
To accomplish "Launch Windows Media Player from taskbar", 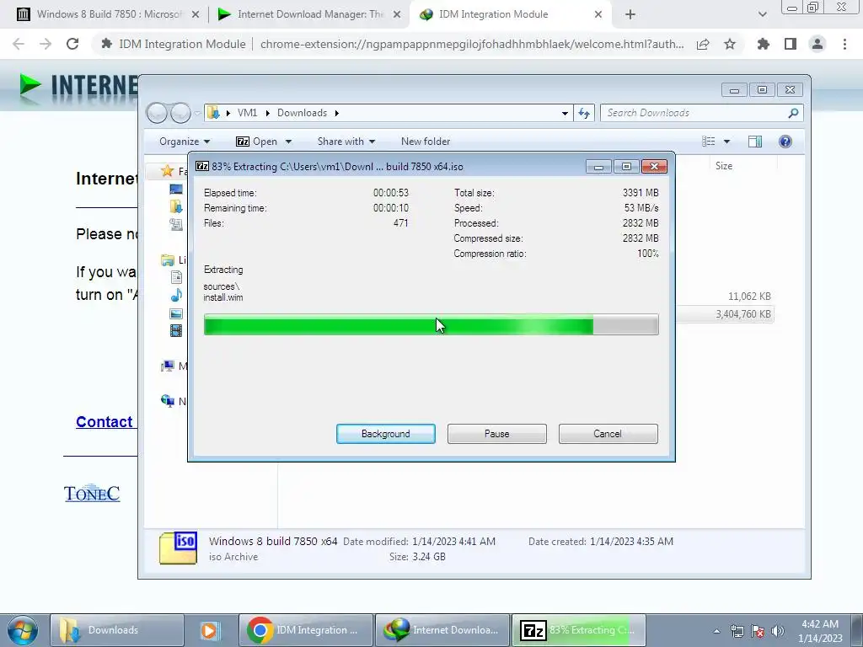I will [209, 630].
